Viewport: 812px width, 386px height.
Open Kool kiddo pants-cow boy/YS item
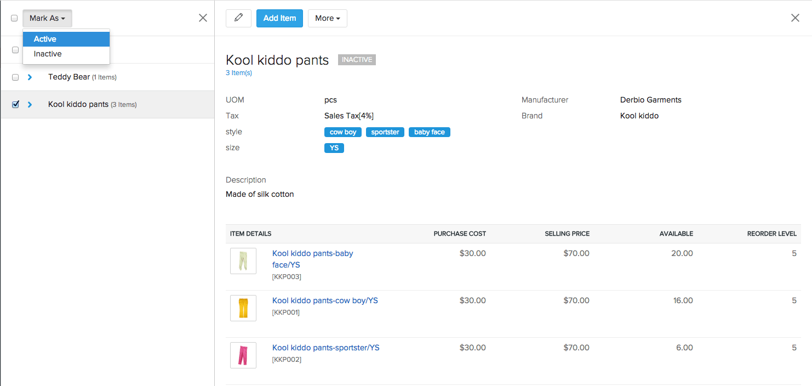click(x=324, y=300)
